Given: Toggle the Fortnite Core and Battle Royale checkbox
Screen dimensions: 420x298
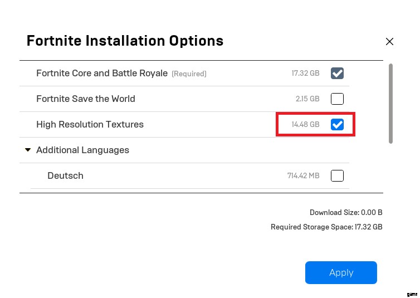Looking at the screenshot, I should (x=337, y=74).
